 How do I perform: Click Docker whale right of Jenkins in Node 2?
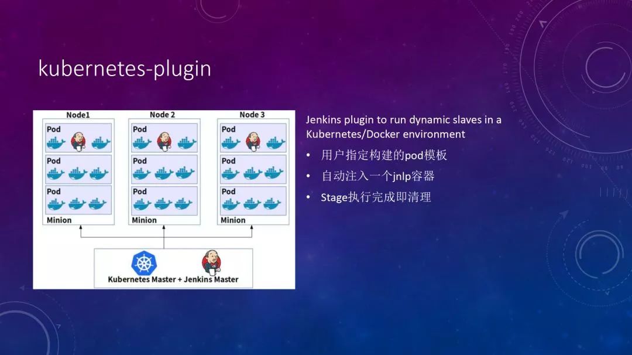187,142
